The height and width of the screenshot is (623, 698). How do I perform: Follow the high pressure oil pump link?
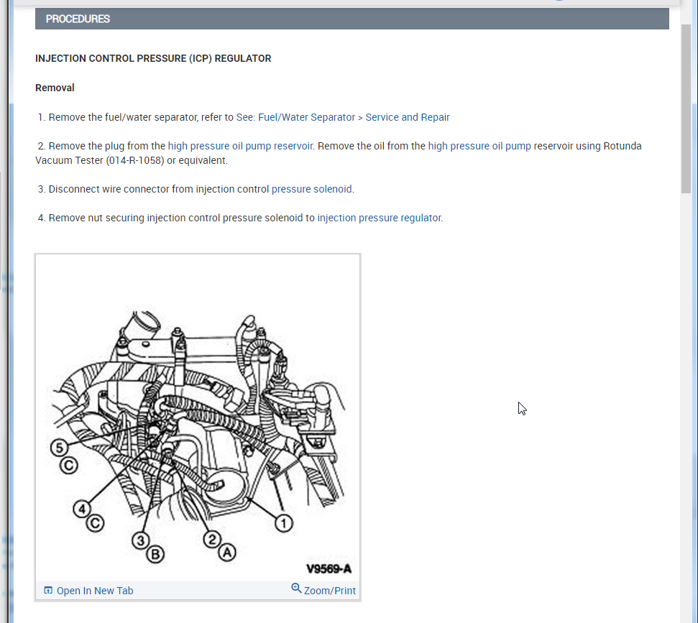[479, 146]
